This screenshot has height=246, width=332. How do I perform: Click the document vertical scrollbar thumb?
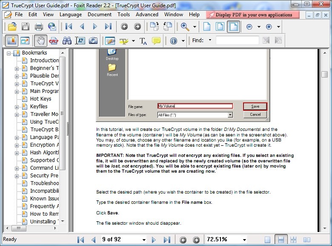click(324, 75)
